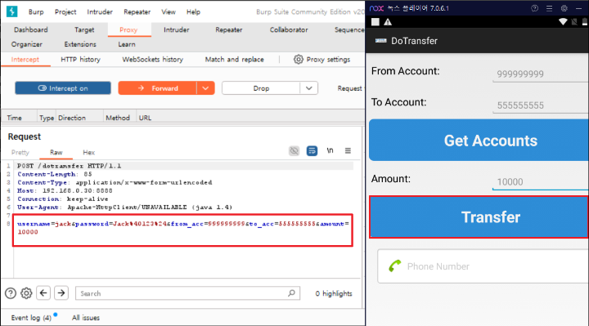
Task: Click the Burp Suite logo icon
Action: [12, 11]
